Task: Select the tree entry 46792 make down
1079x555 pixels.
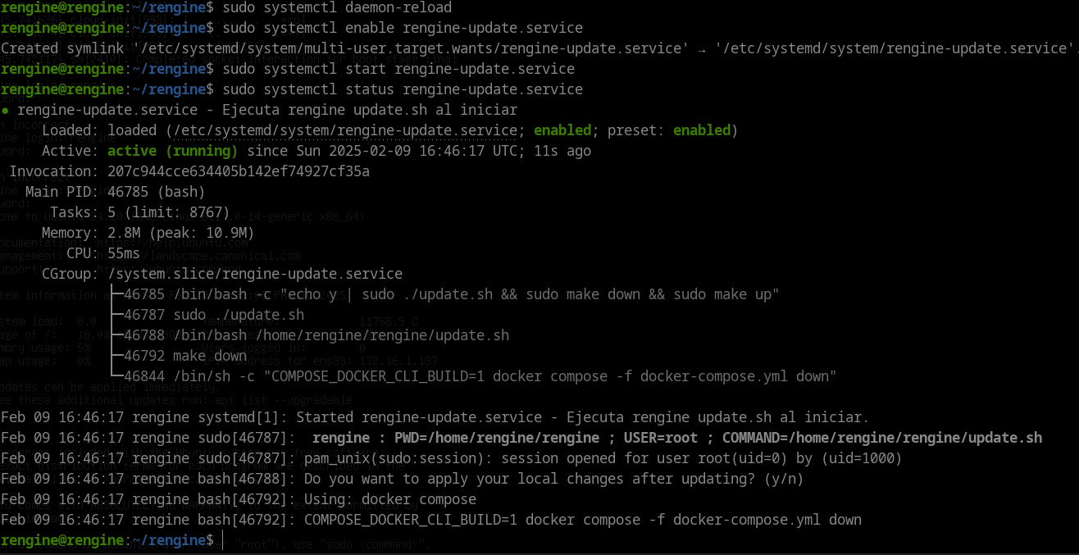Action: (185, 356)
